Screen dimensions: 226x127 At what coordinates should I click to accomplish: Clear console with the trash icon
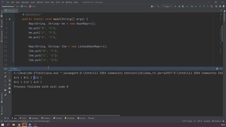(10, 92)
